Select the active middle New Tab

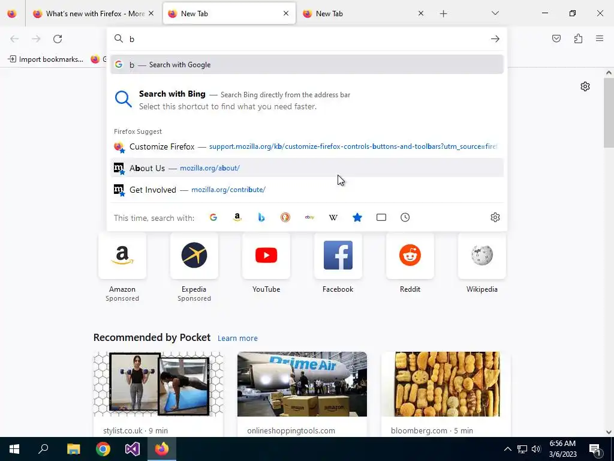pyautogui.click(x=229, y=14)
